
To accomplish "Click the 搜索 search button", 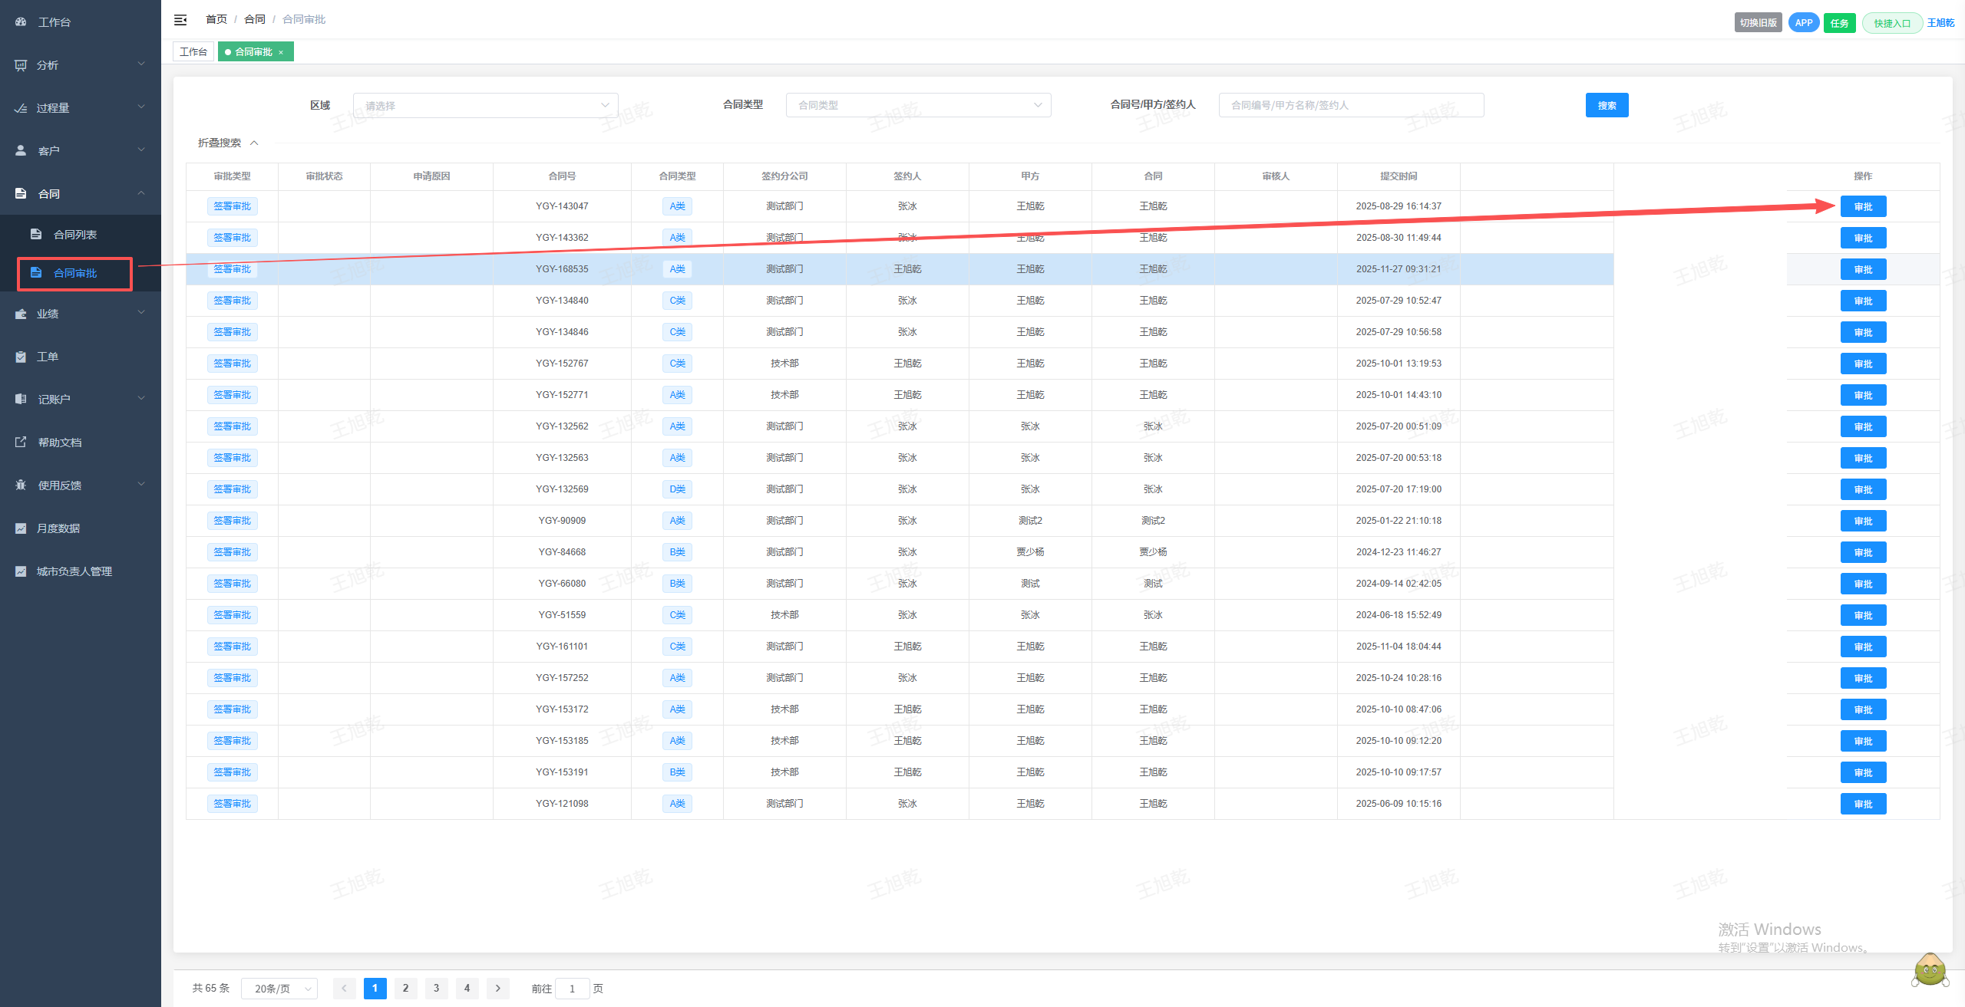I will [1607, 106].
